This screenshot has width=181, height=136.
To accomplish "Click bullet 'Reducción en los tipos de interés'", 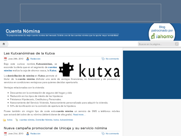I will (x=36, y=96).
